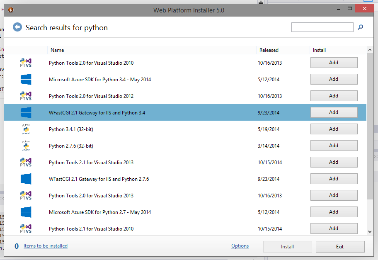Select 'Microsoft Azure SDK for Python 3.4 - May 2014'

100,80
